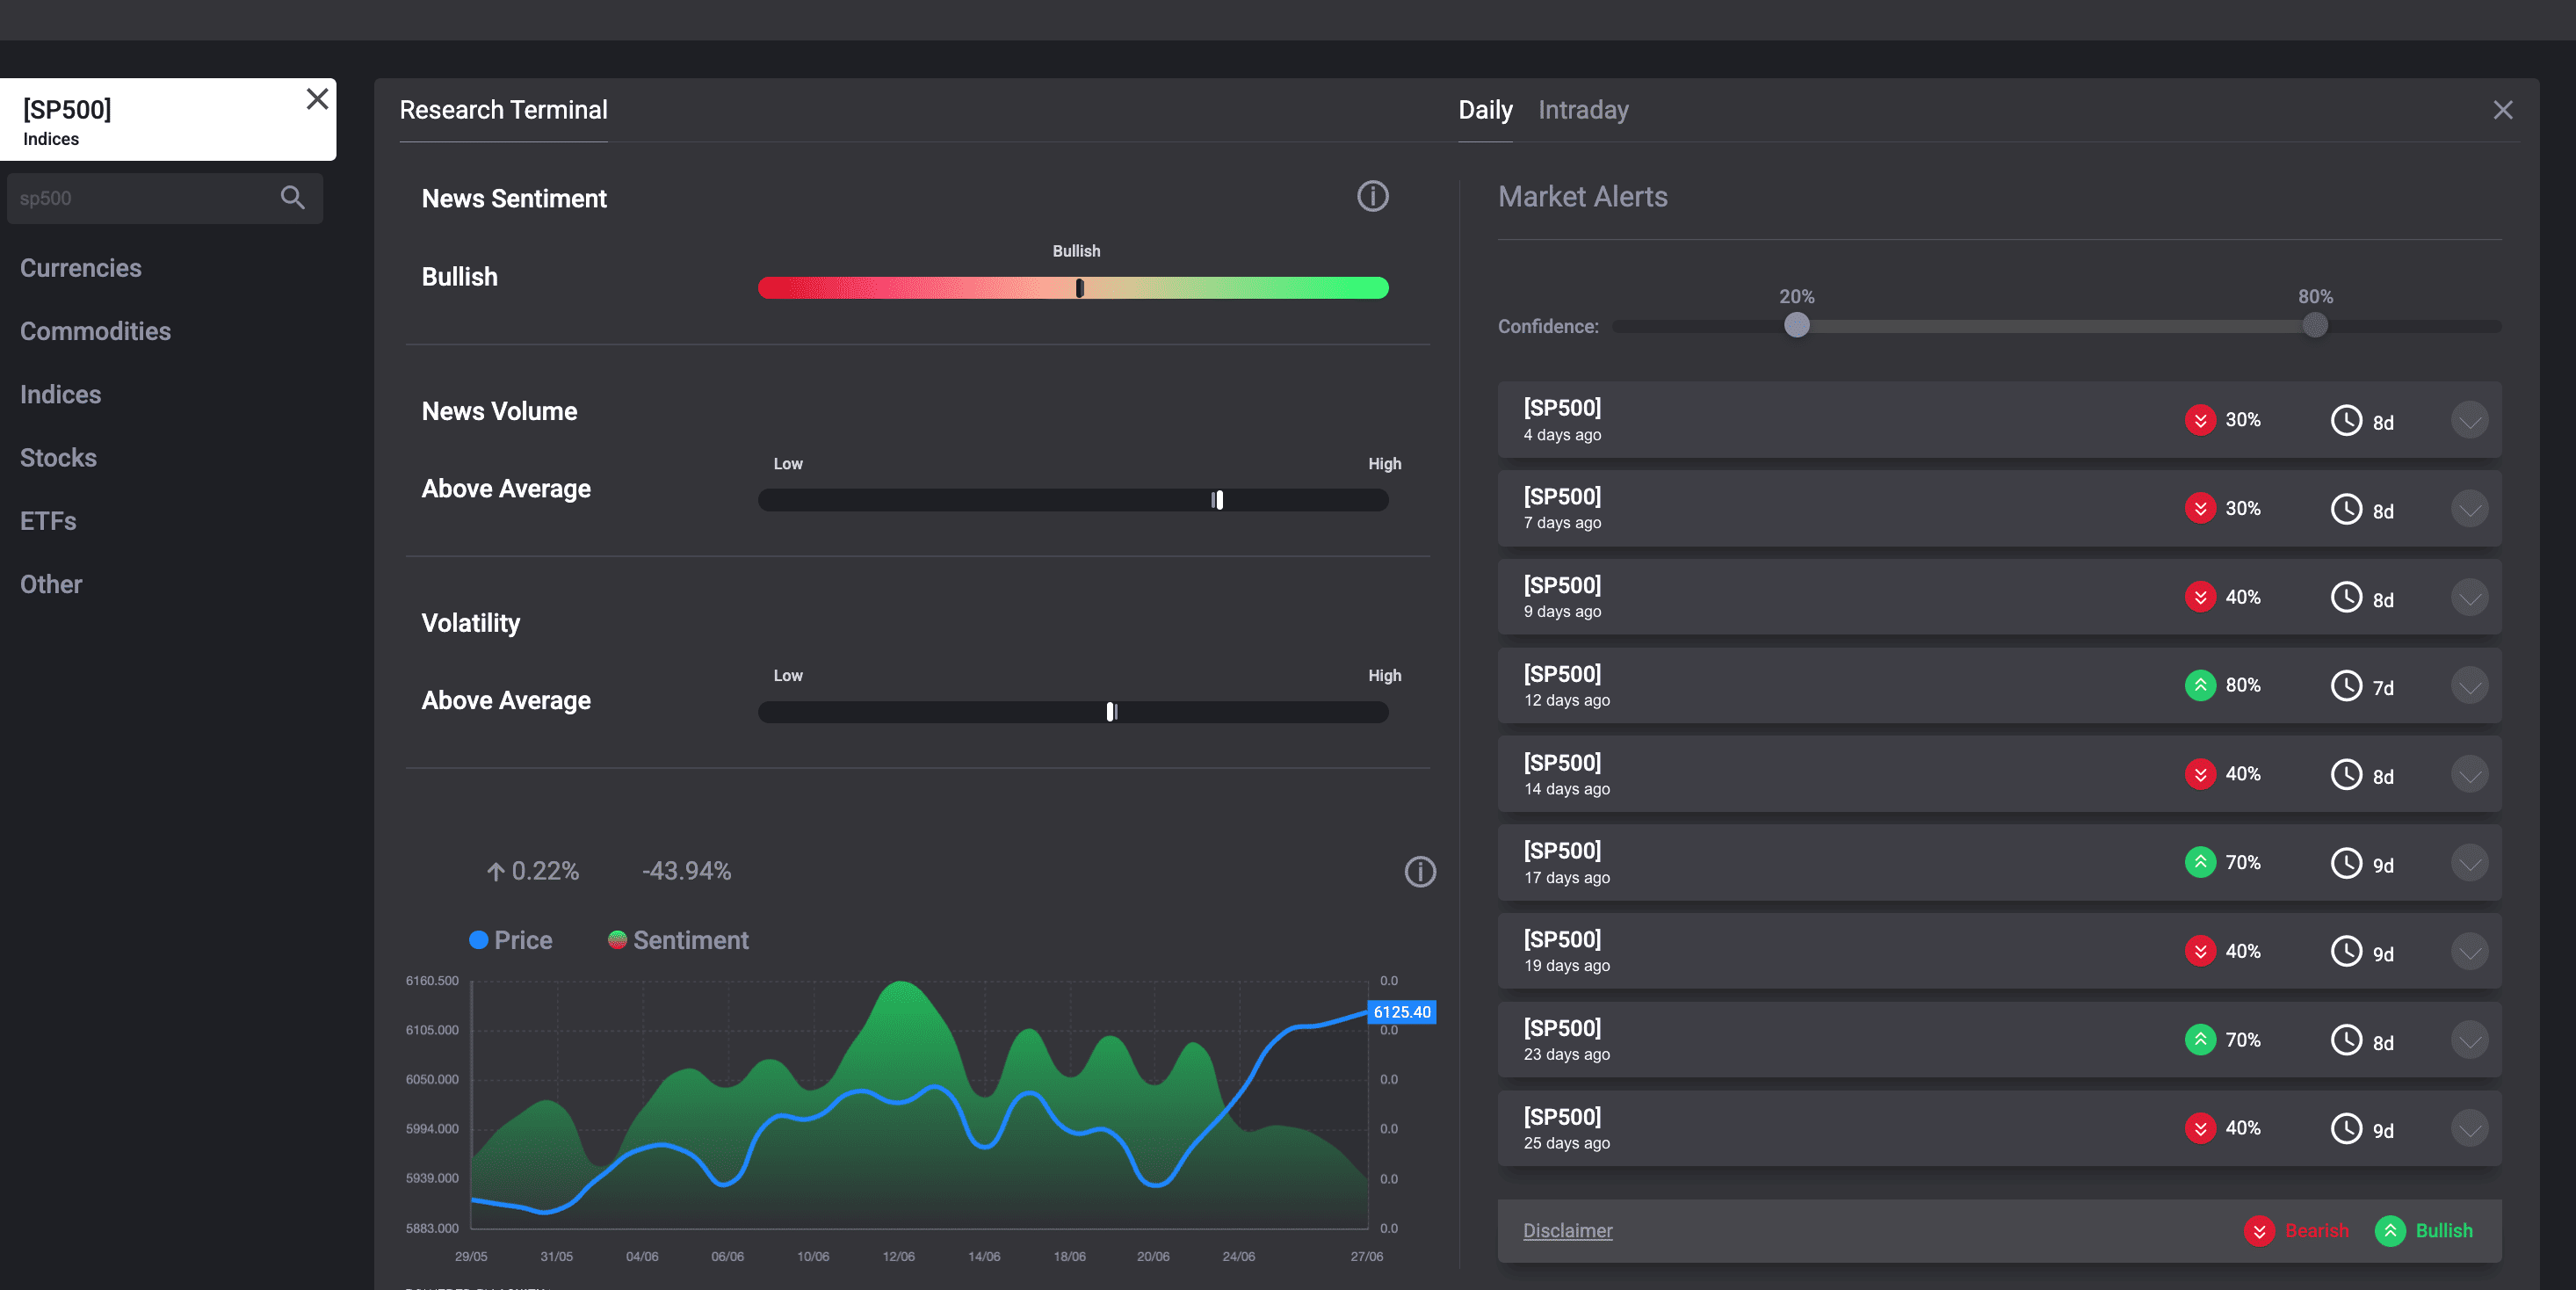
Task: Click the News Volume level marker
Action: 1217,500
